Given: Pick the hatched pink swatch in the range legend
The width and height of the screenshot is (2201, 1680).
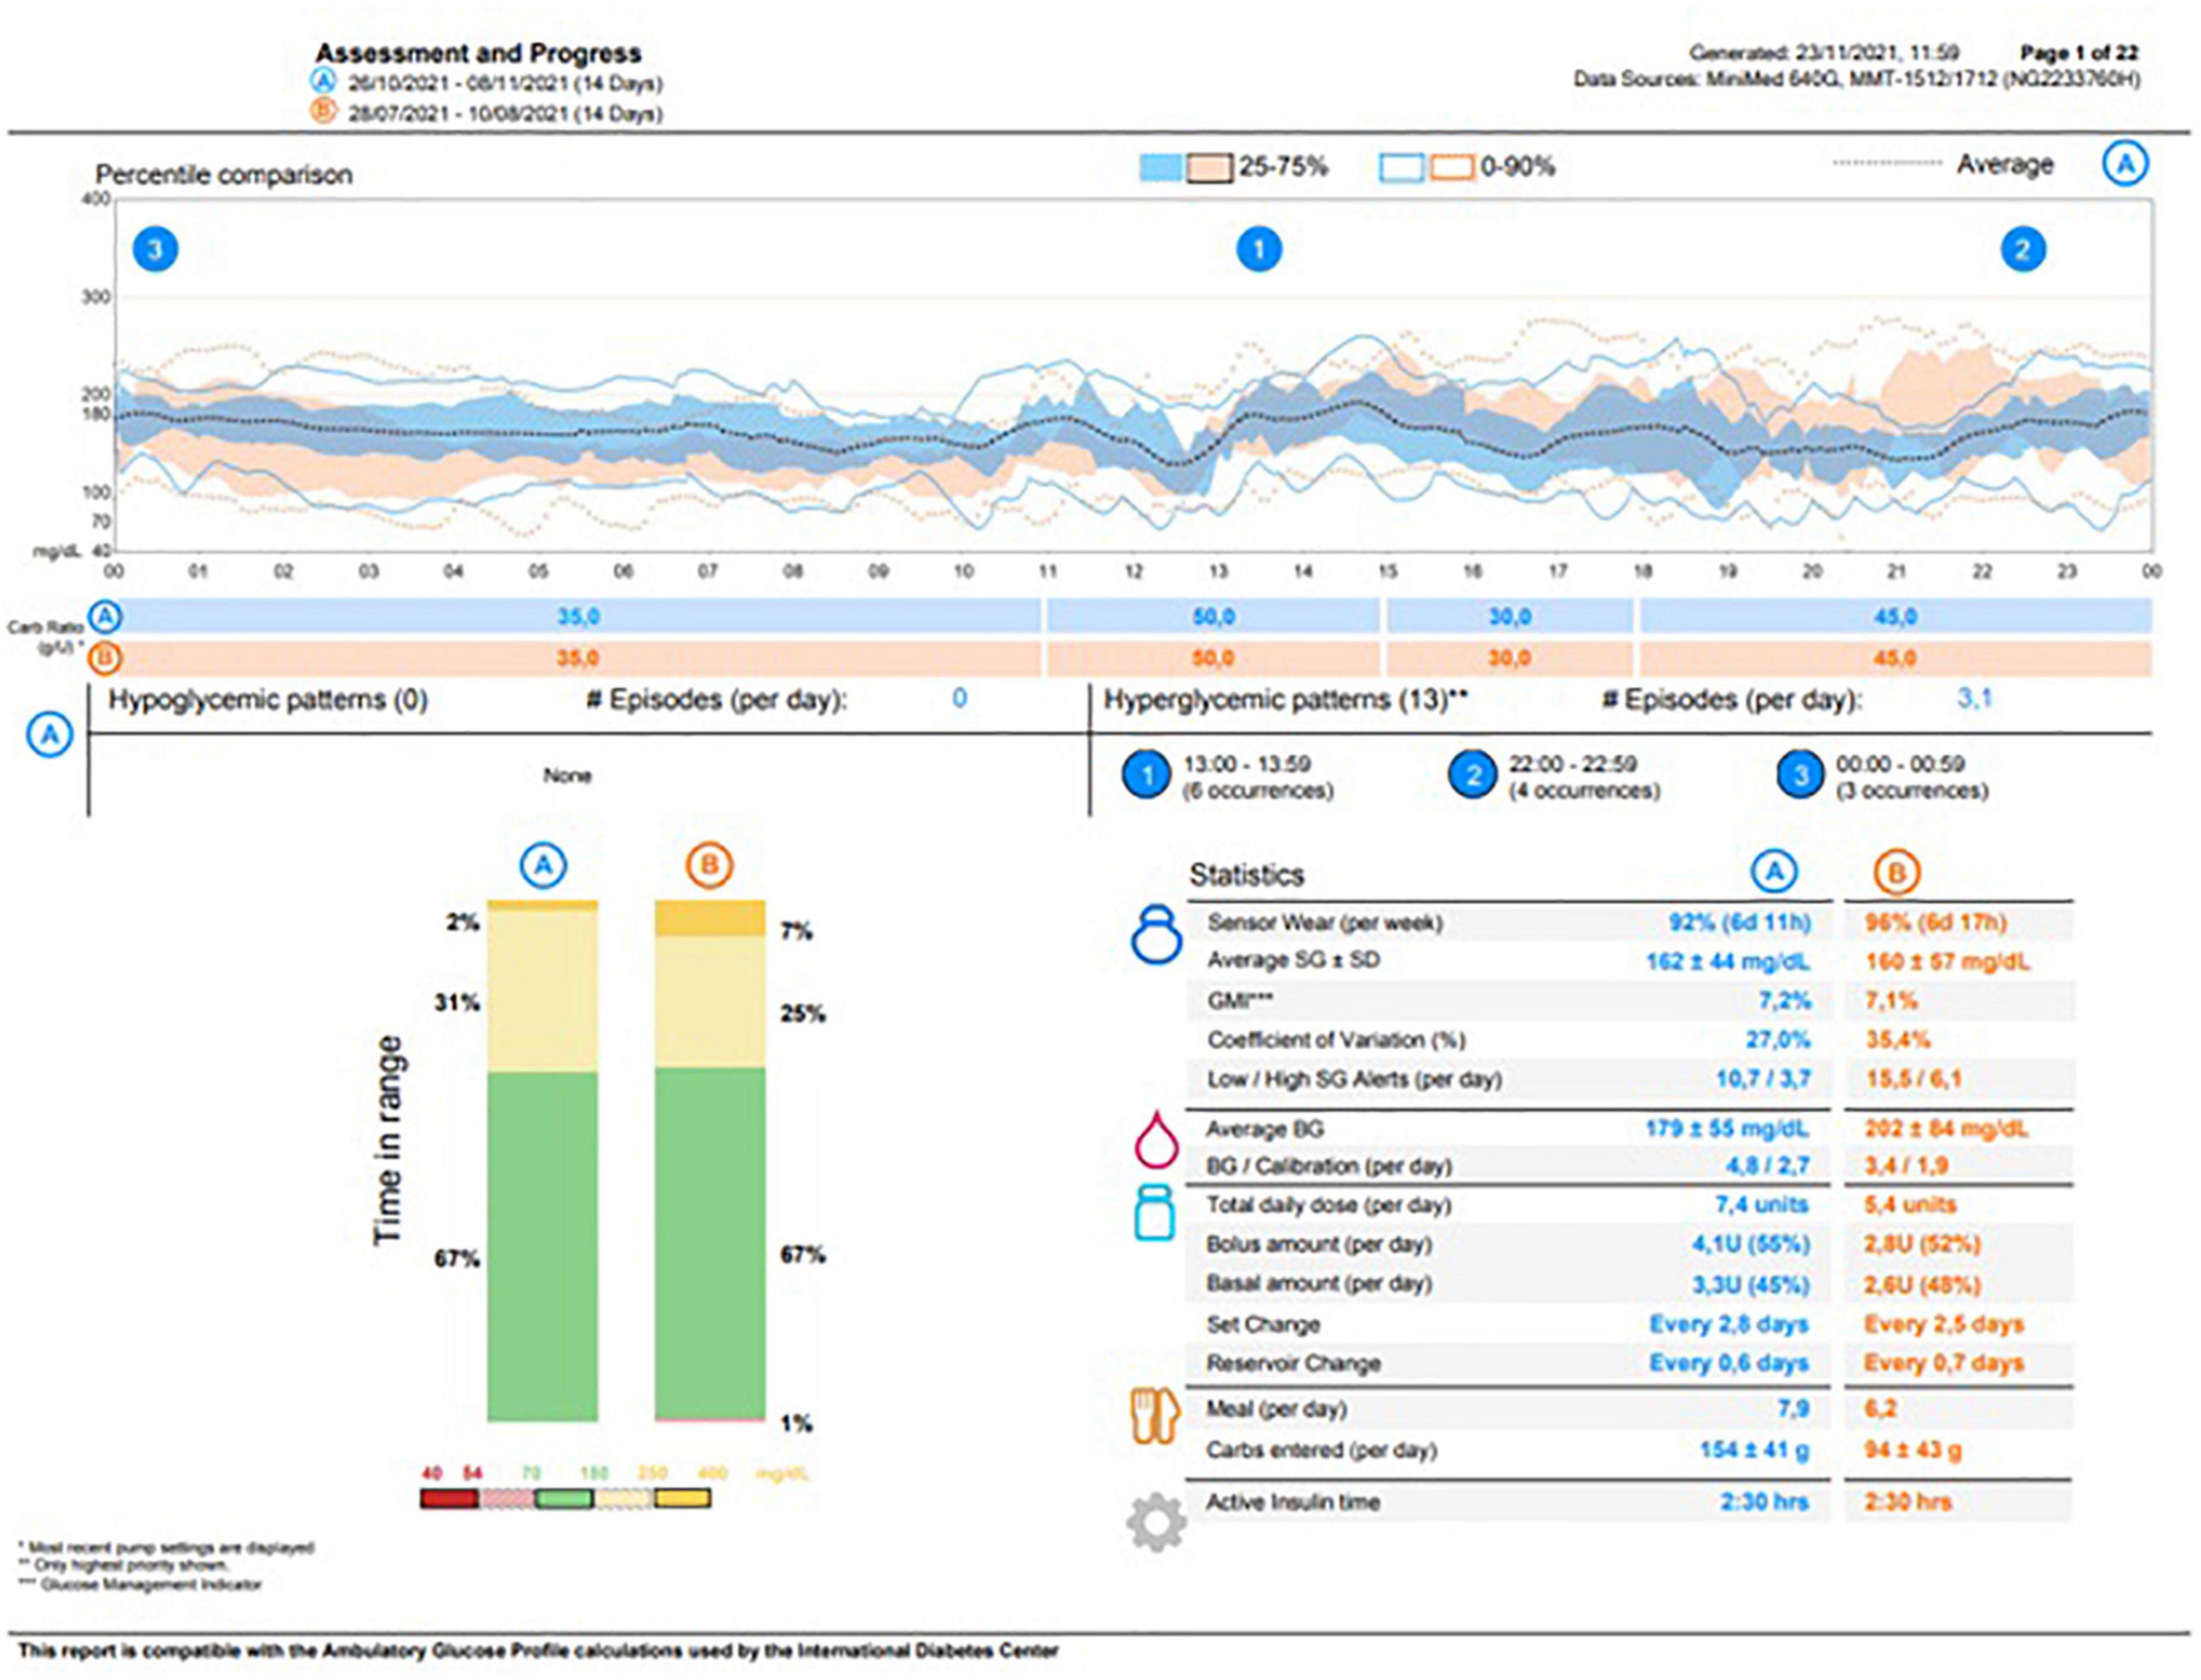Looking at the screenshot, I should click(x=507, y=1498).
